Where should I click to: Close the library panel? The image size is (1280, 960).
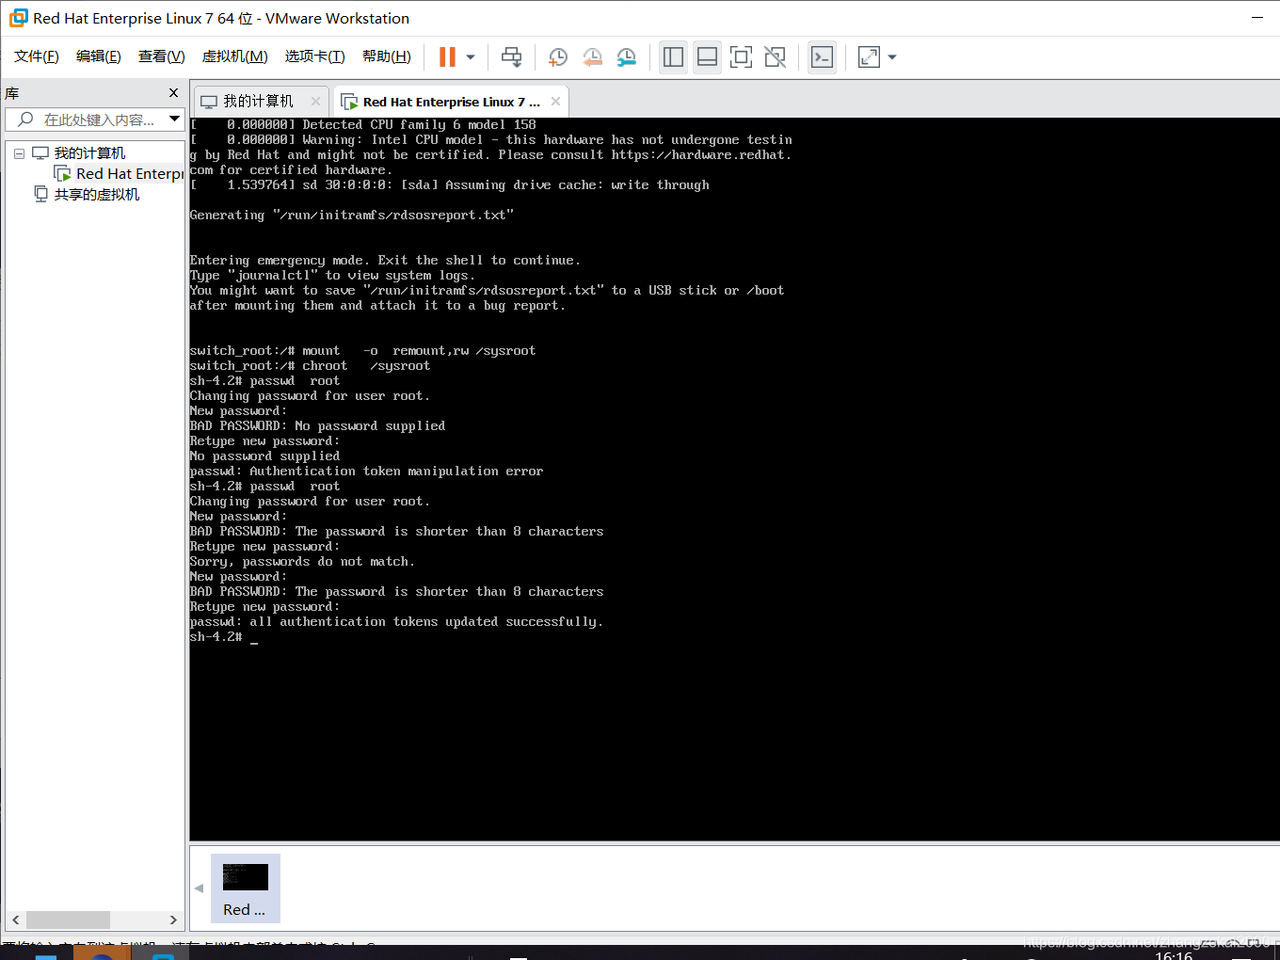[x=173, y=92]
